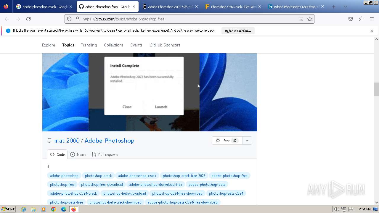Click the page vertical scrollbar thumb
This screenshot has width=379, height=213.
tap(377, 89)
